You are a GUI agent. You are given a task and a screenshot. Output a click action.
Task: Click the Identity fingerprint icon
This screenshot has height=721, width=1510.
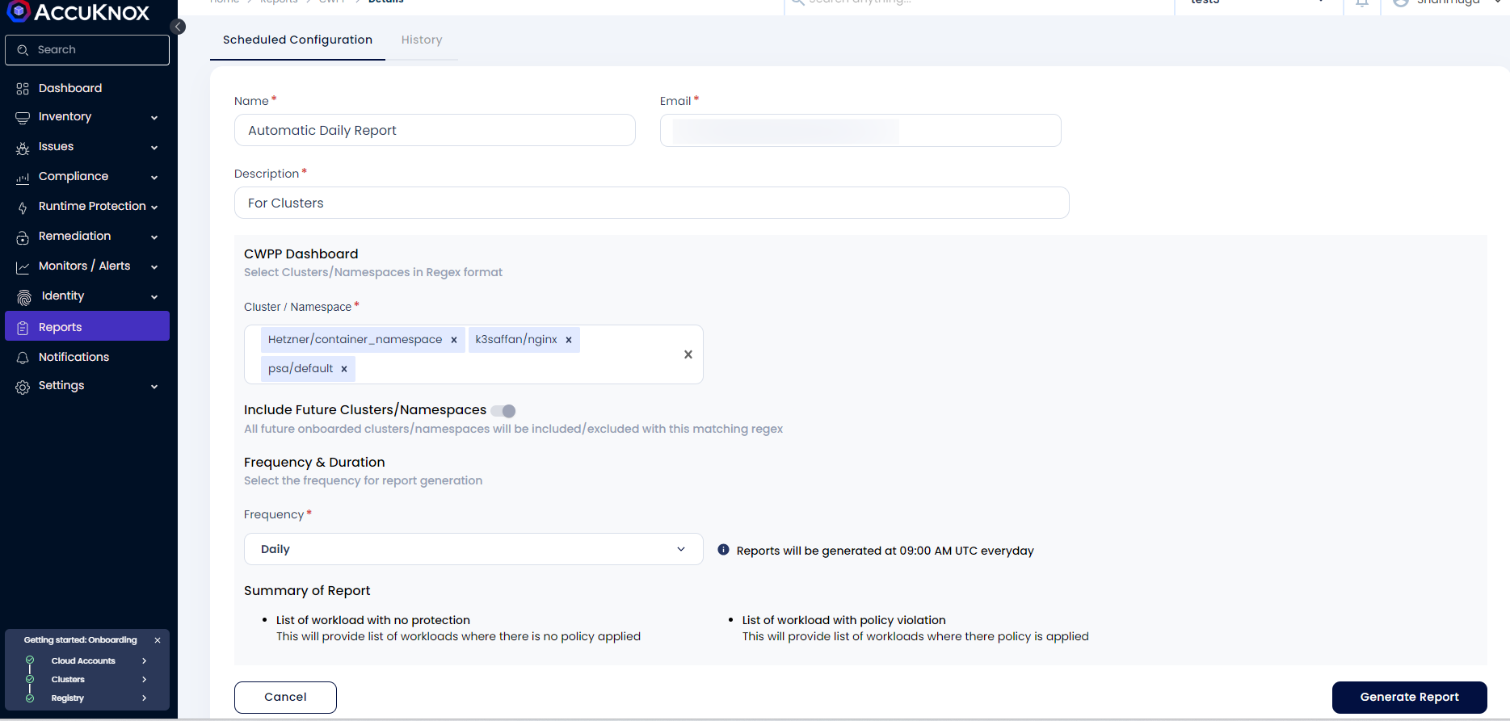tap(24, 297)
